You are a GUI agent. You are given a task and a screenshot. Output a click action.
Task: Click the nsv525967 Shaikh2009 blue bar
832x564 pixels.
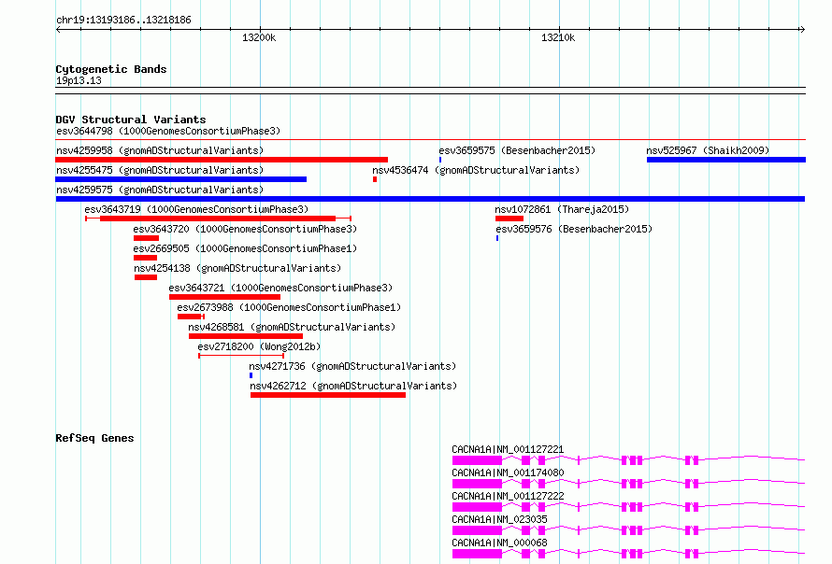point(726,160)
